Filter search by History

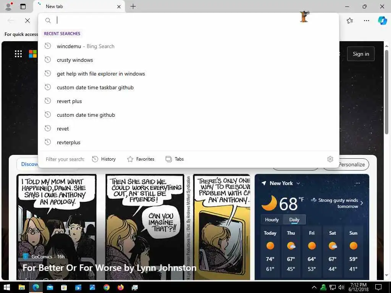tap(104, 159)
